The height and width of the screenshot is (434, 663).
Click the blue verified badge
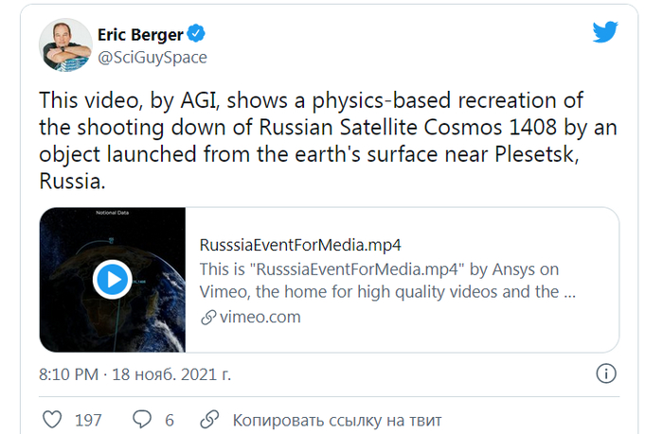[196, 34]
